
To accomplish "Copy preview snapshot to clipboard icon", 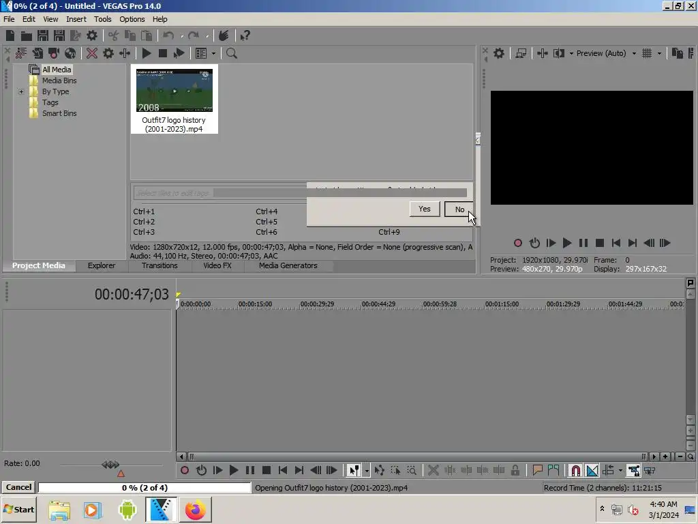I will (x=678, y=53).
